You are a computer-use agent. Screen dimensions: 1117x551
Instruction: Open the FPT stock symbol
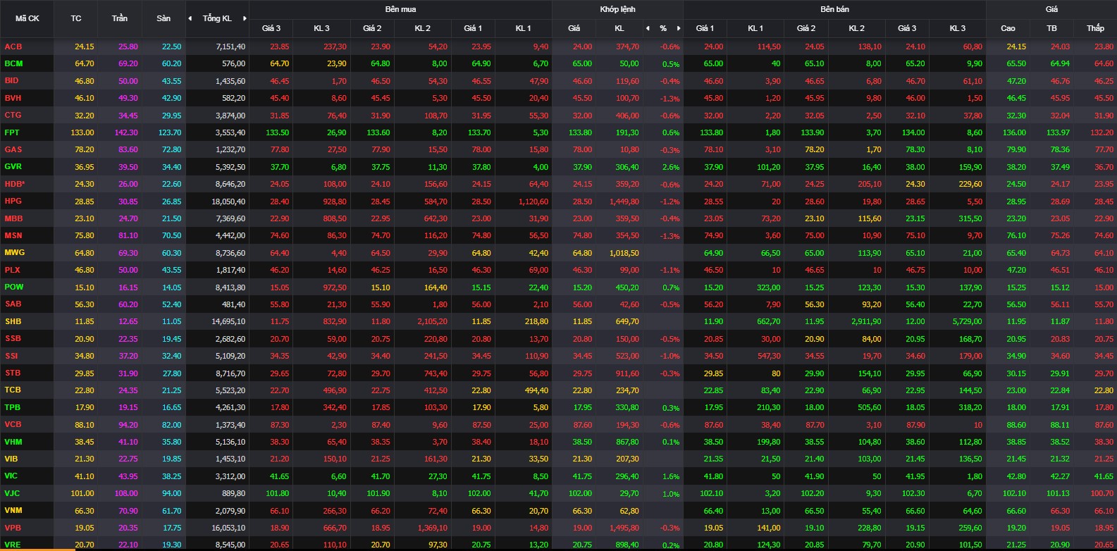(12, 132)
